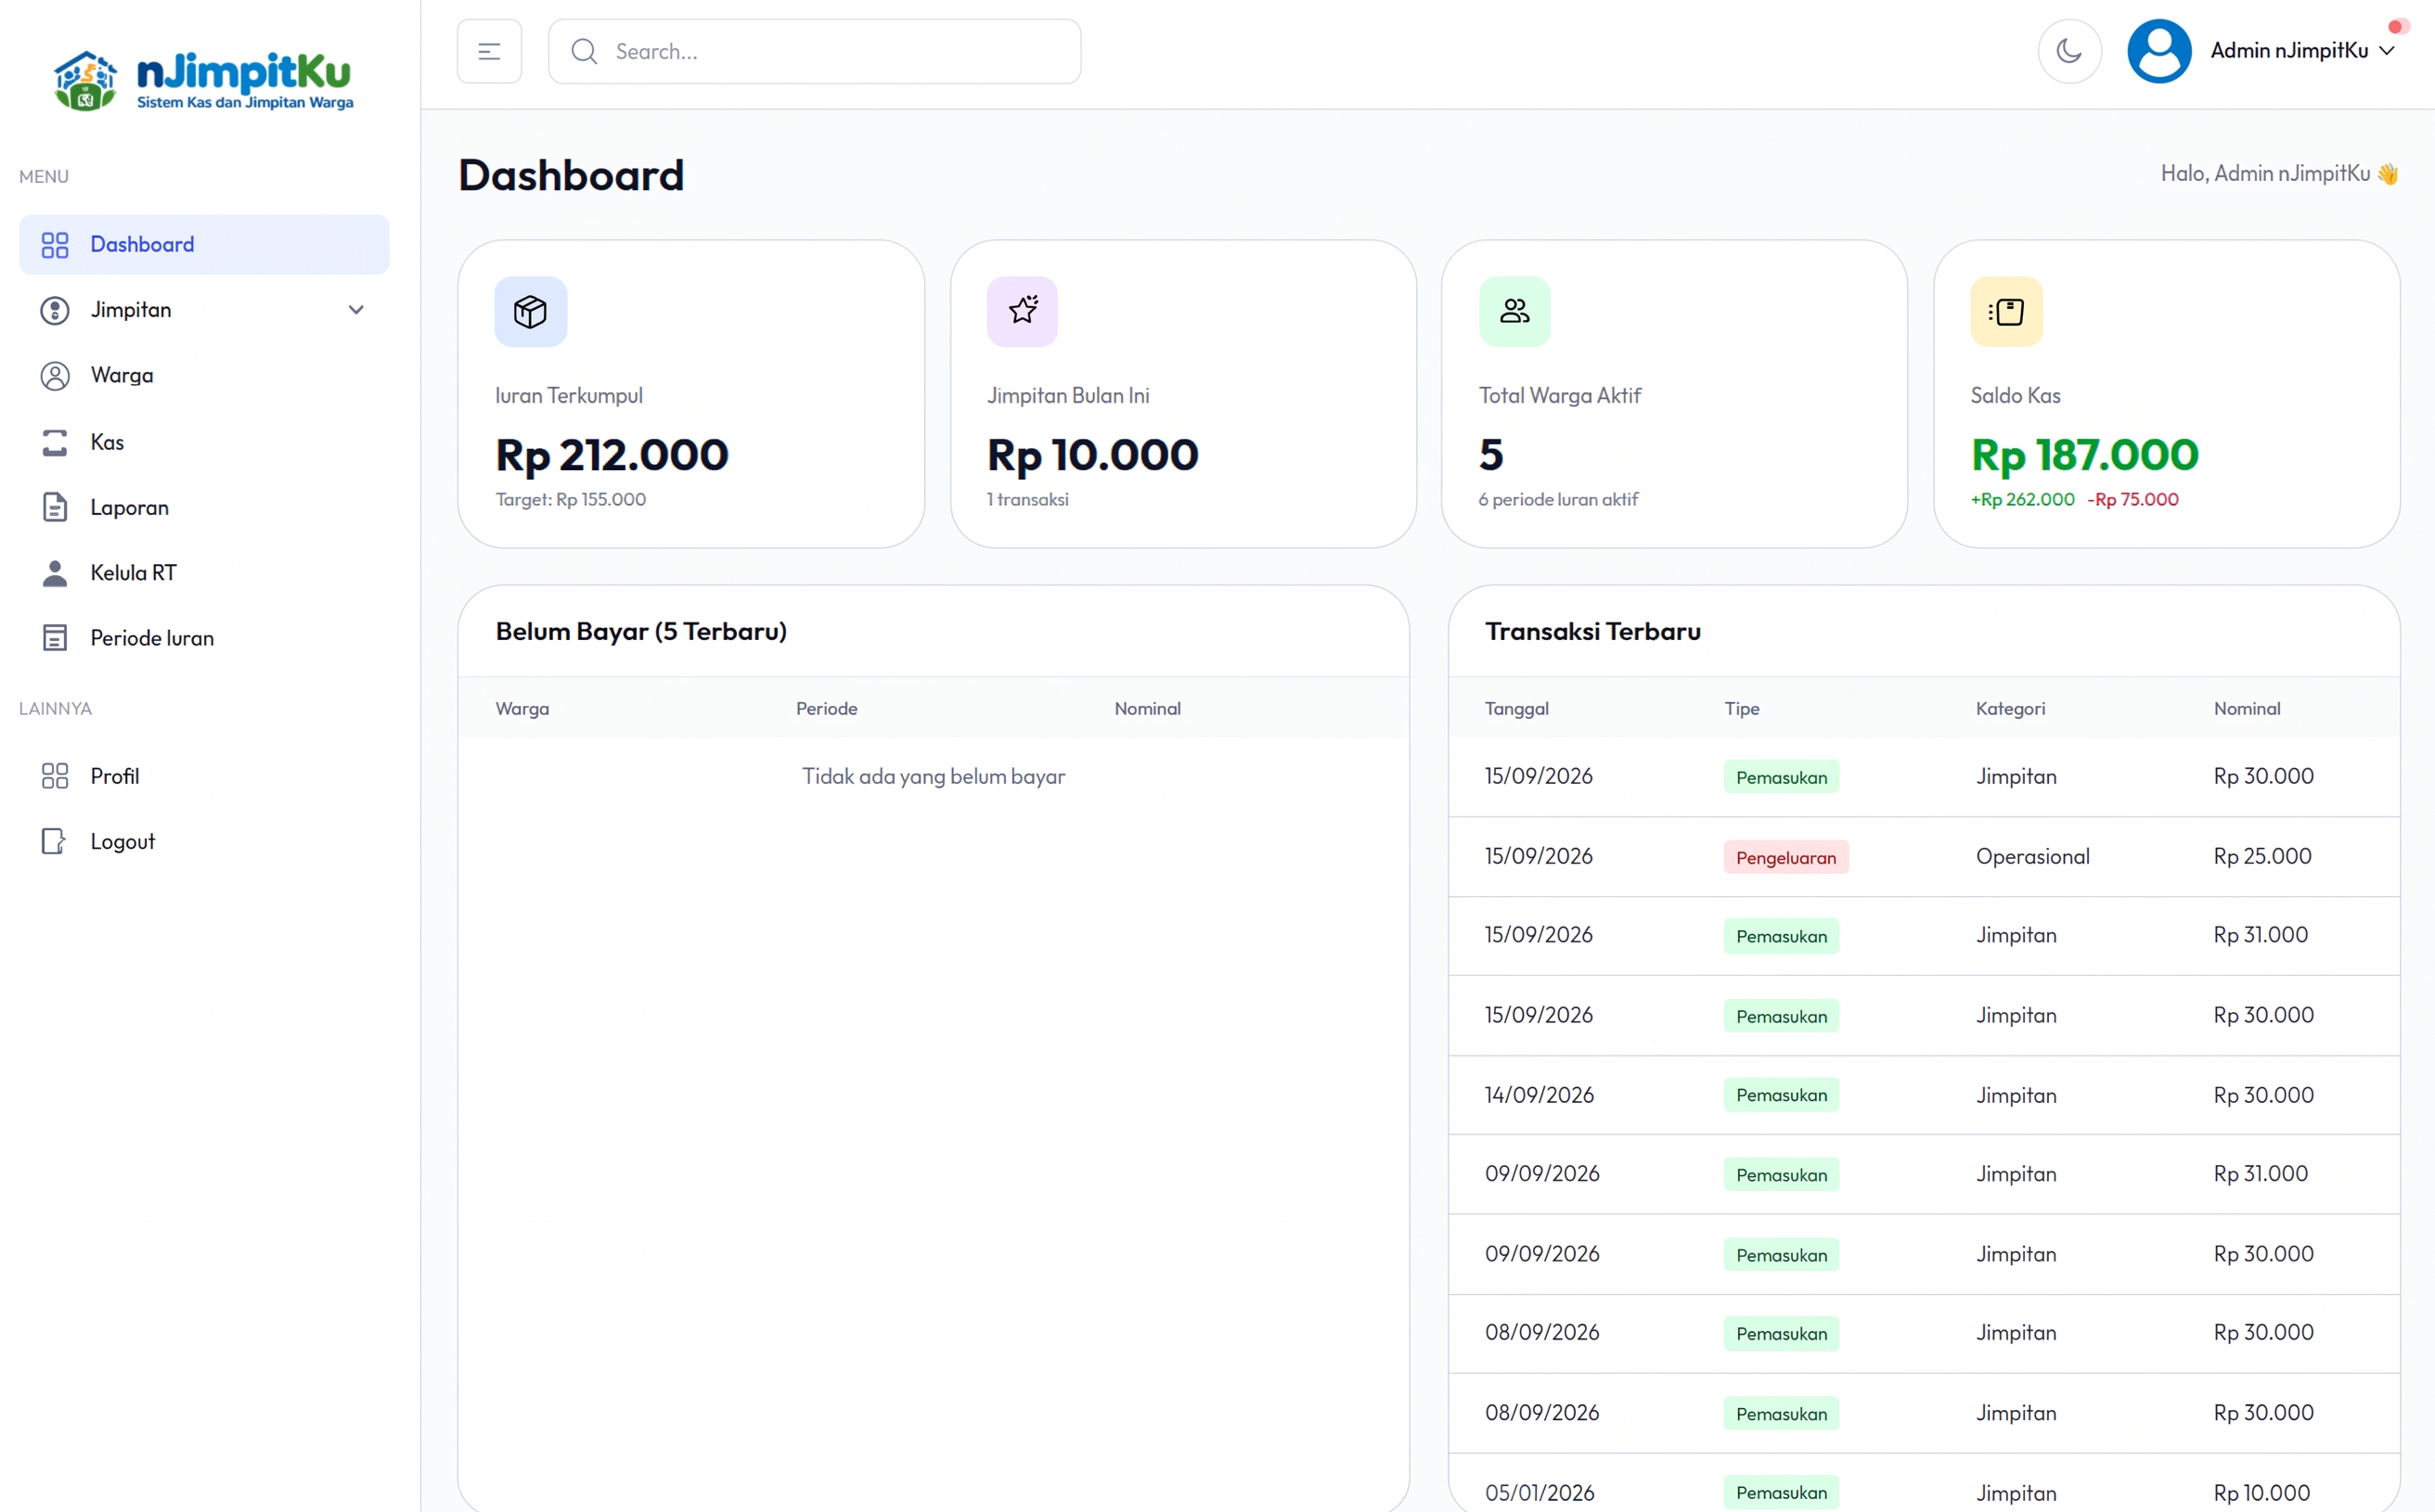Click the 6 periode Iuran aktif text
2435x1512 pixels.
tap(1558, 499)
